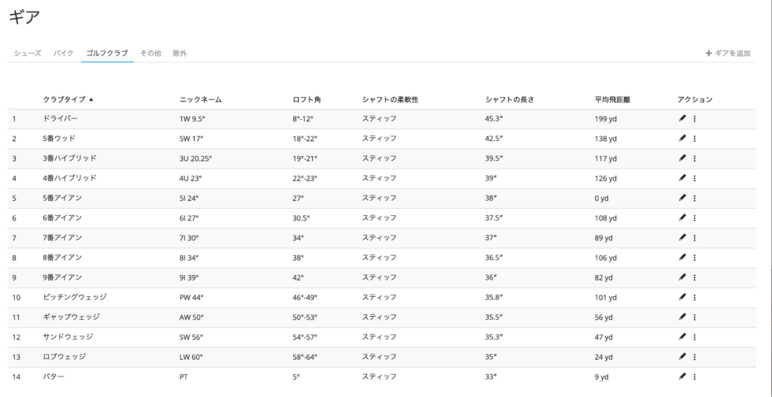Screen dimensions: 772x397
Task: Expand the options menu for 6番アイアン
Action: 694,218
